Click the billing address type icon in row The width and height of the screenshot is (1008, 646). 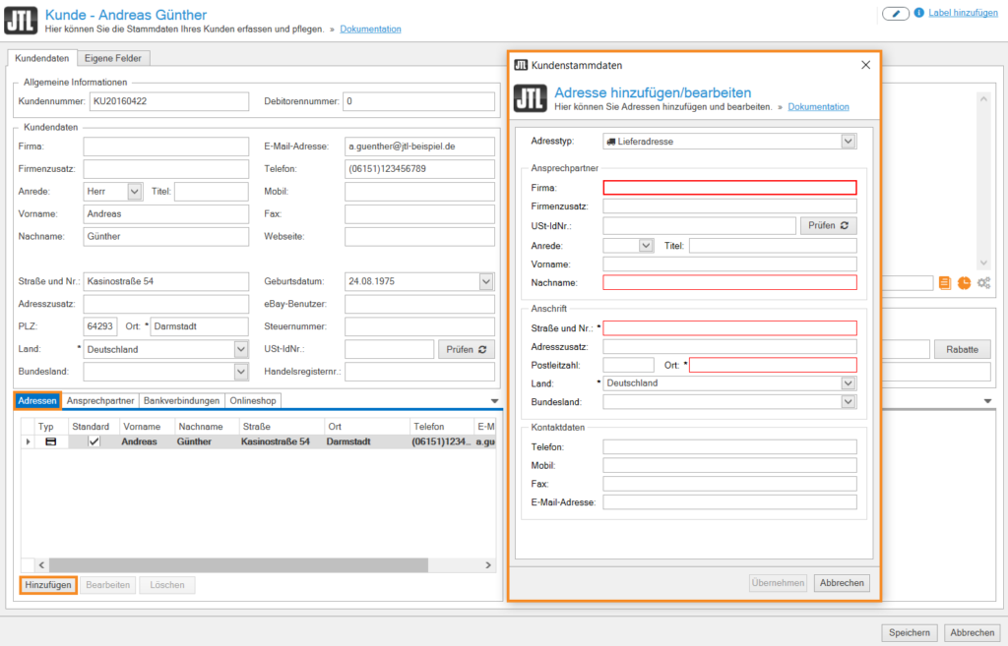(x=50, y=442)
